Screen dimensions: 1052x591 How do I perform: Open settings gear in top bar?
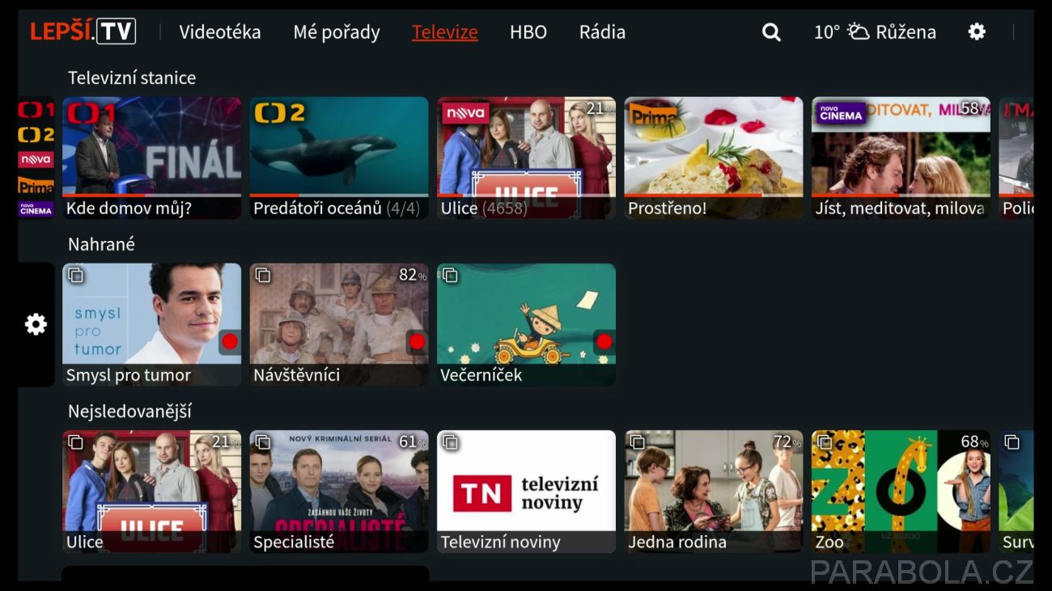click(977, 32)
